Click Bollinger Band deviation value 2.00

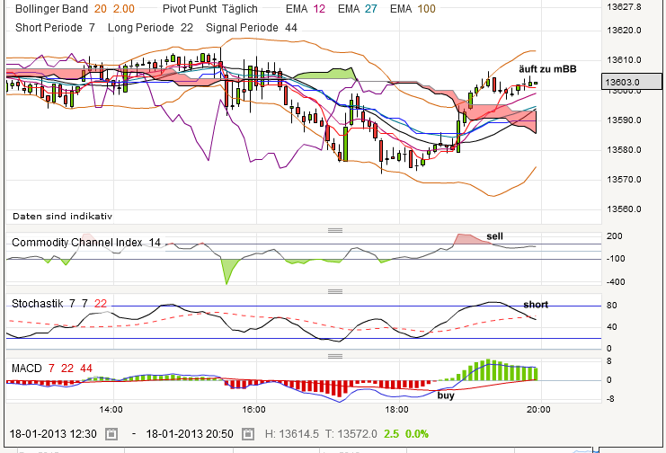pyautogui.click(x=124, y=9)
